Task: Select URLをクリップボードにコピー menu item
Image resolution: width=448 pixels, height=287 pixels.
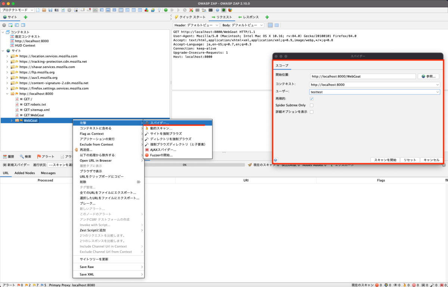Action: [108, 176]
